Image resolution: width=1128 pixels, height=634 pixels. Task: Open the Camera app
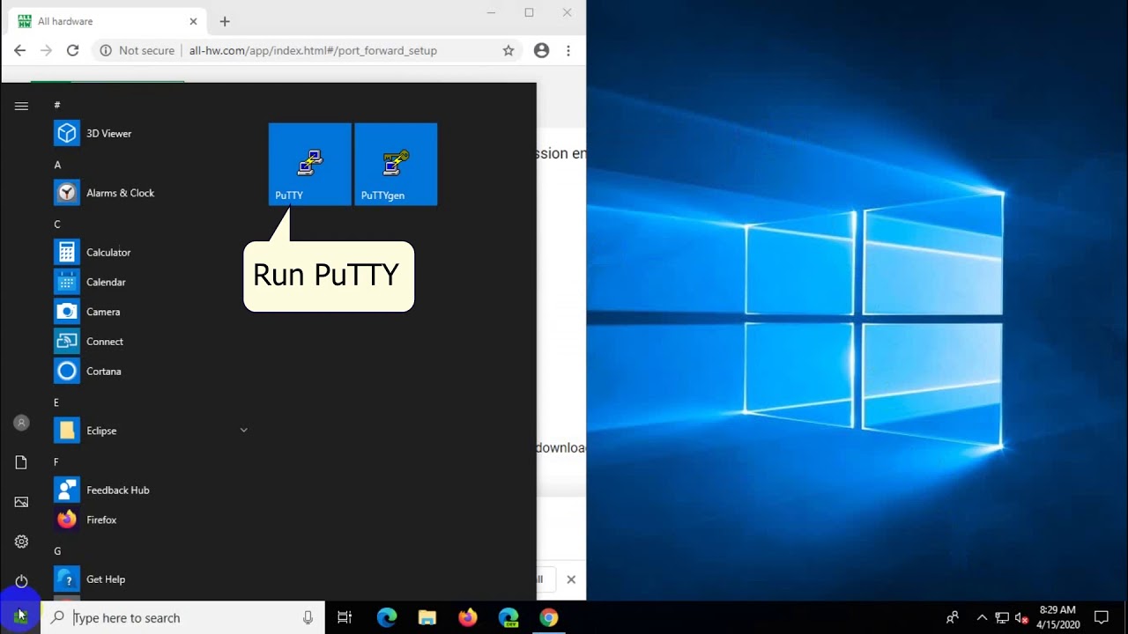point(102,312)
